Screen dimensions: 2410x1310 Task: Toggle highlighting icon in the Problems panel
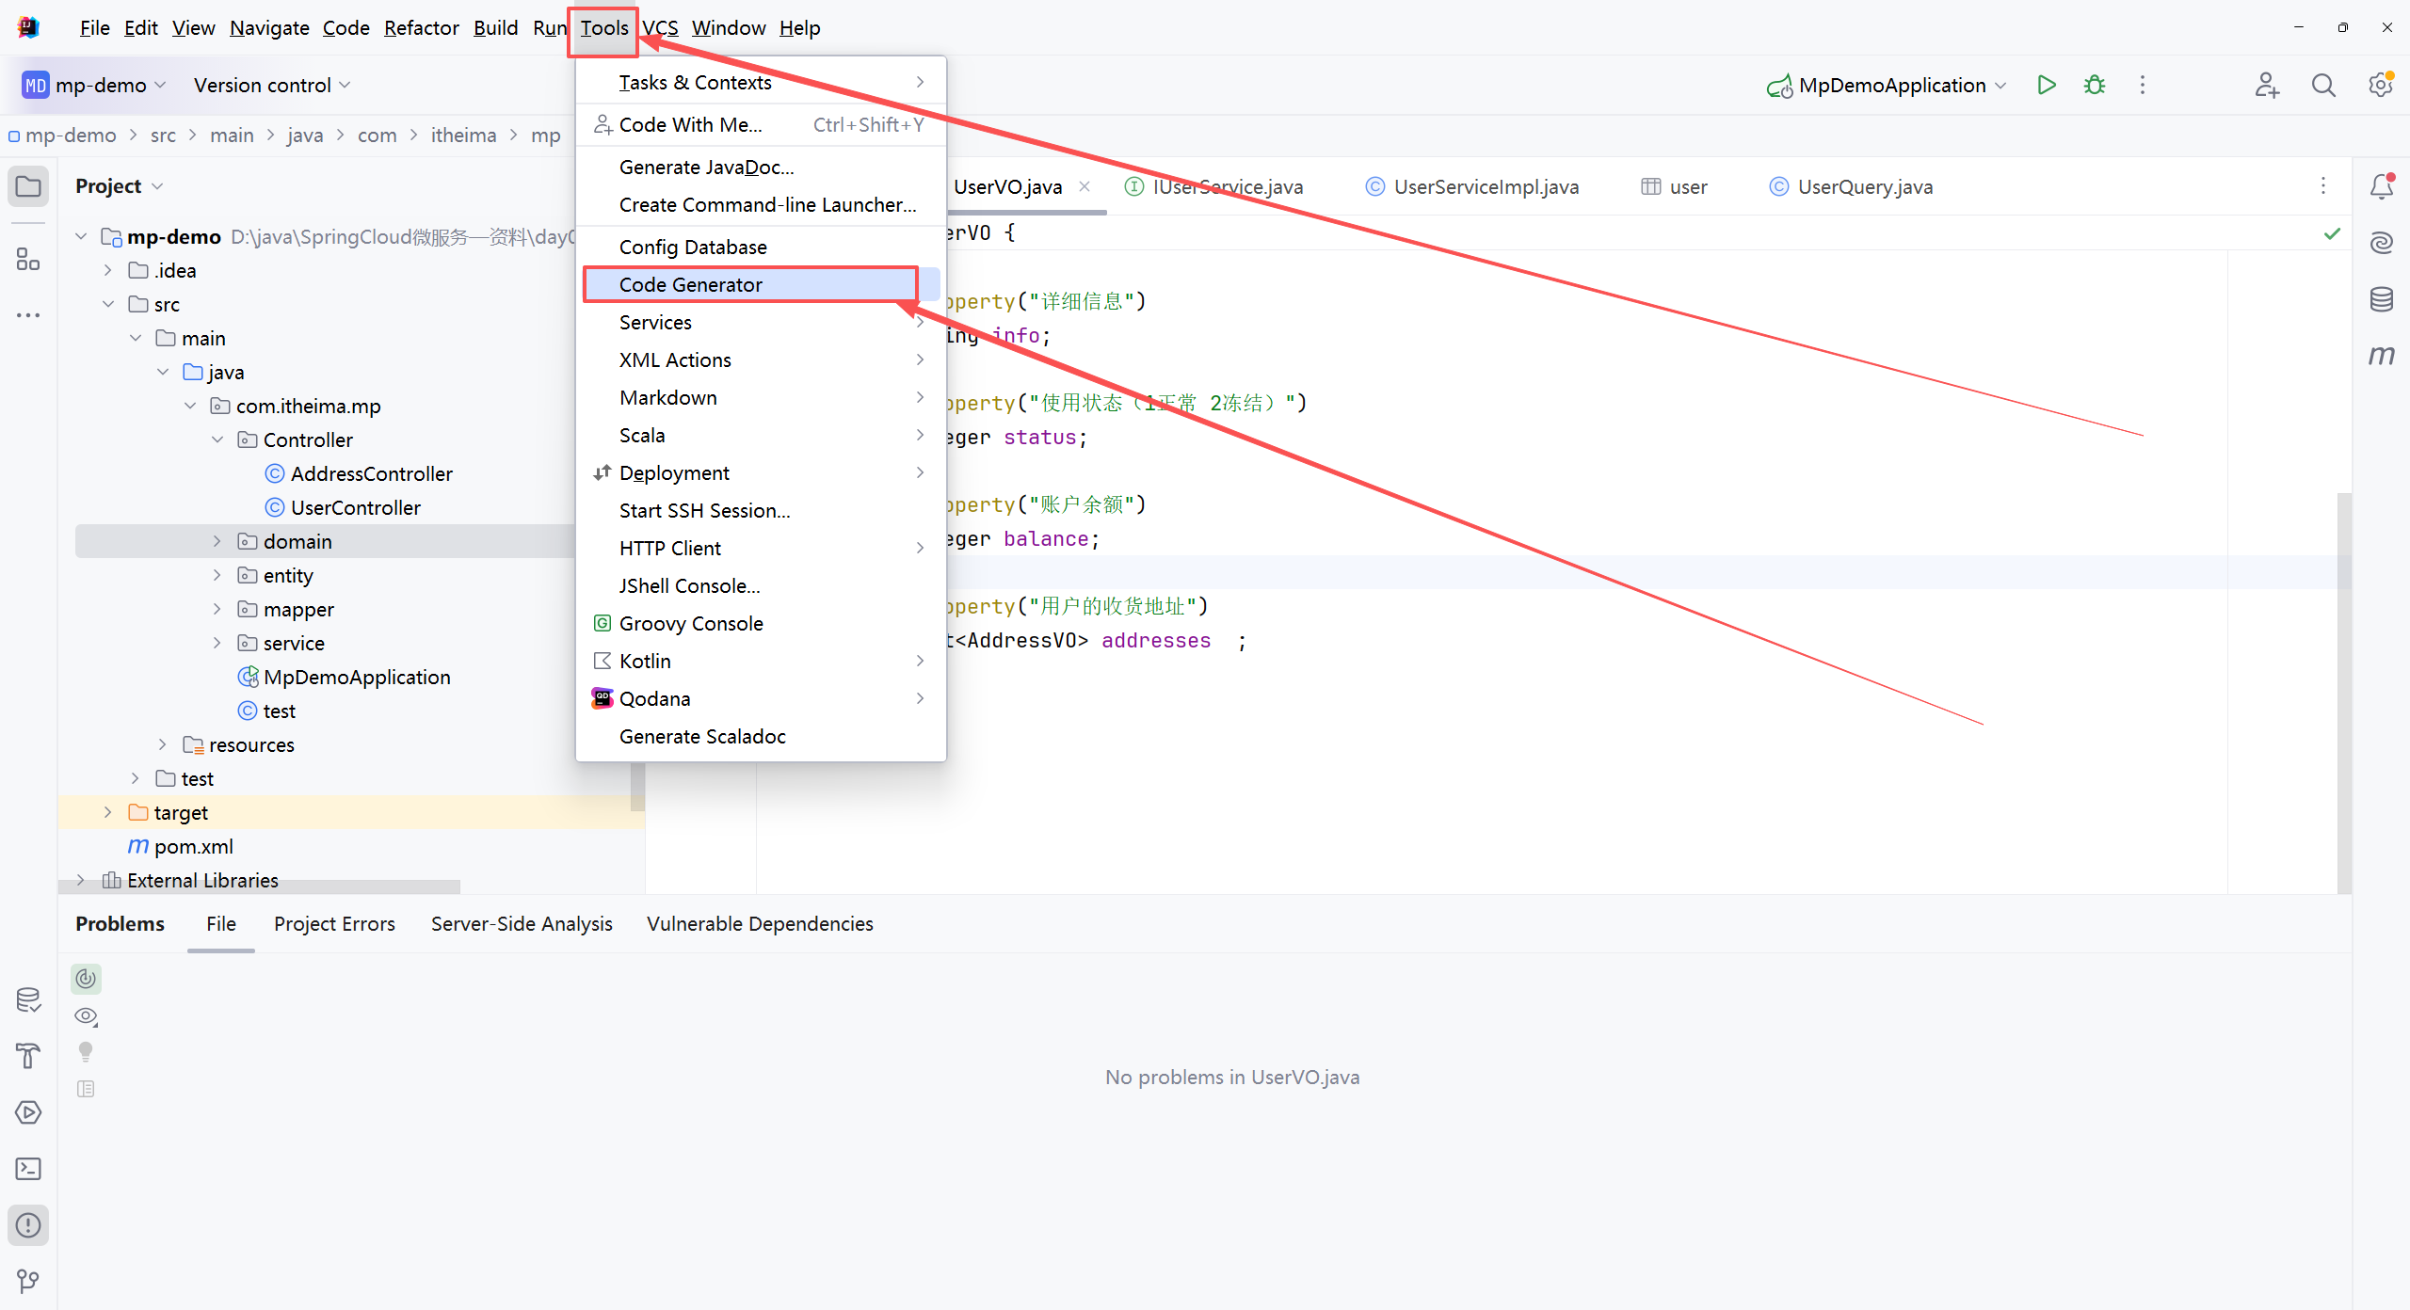point(86,979)
